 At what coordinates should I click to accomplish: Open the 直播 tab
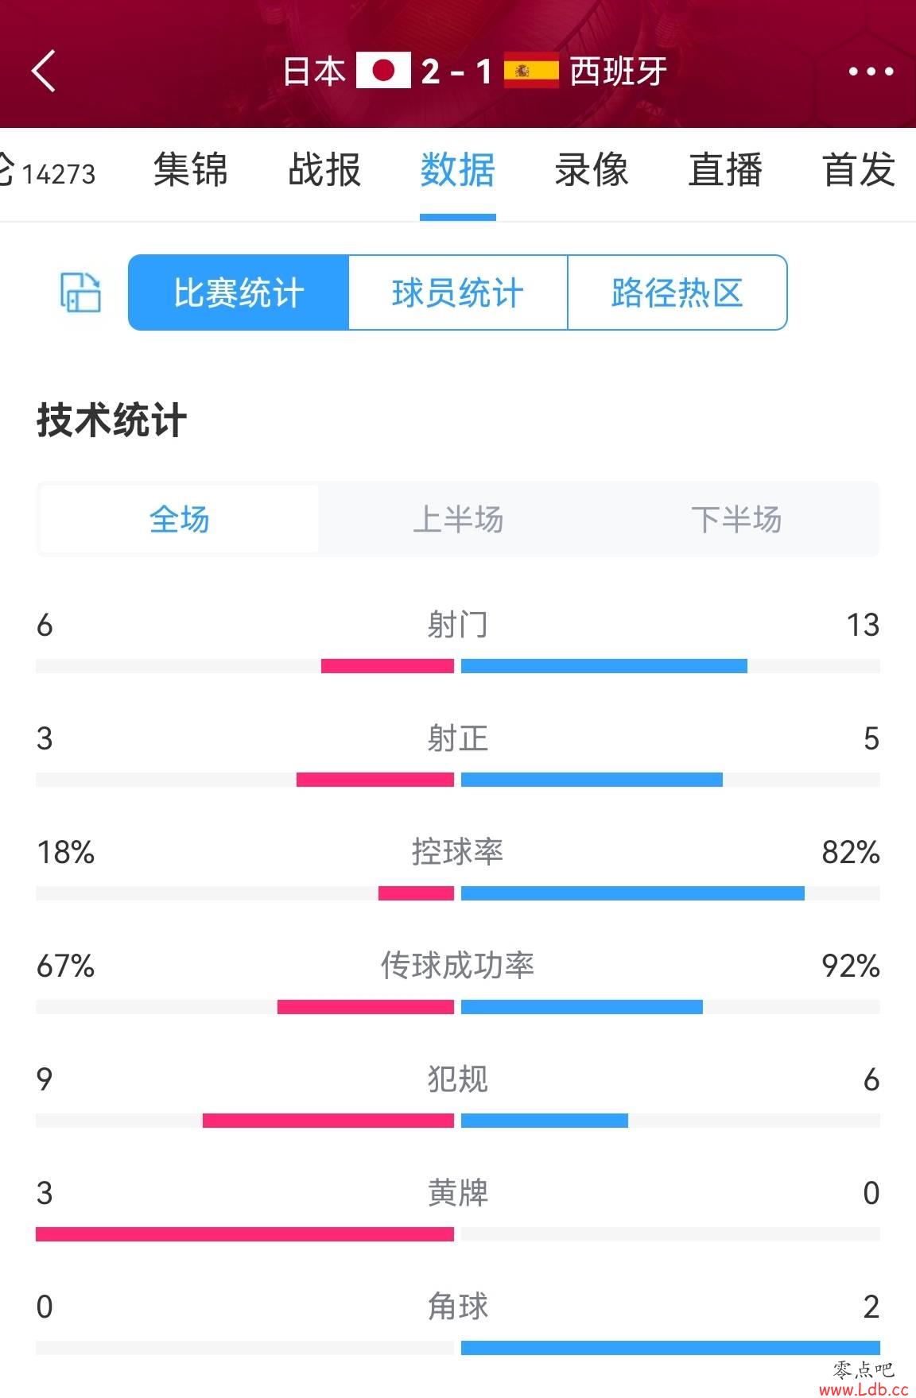pyautogui.click(x=725, y=170)
